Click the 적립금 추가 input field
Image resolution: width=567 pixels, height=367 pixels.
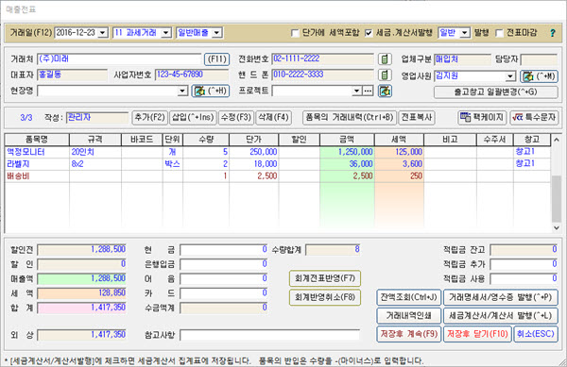coord(524,264)
